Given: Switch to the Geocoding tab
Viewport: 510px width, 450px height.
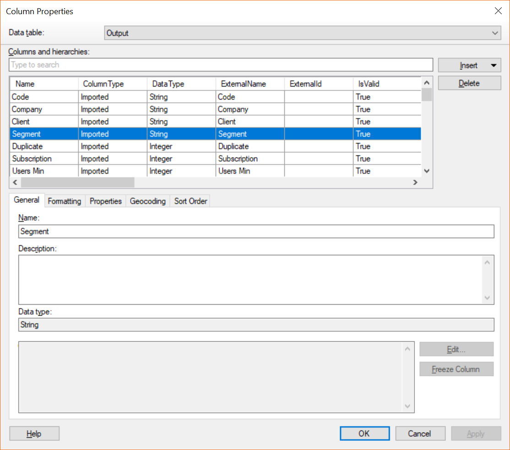Looking at the screenshot, I should click(148, 201).
